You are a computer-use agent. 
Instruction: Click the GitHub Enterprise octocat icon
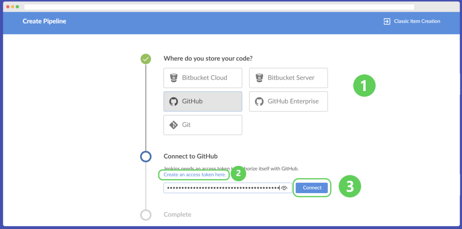pyautogui.click(x=259, y=101)
